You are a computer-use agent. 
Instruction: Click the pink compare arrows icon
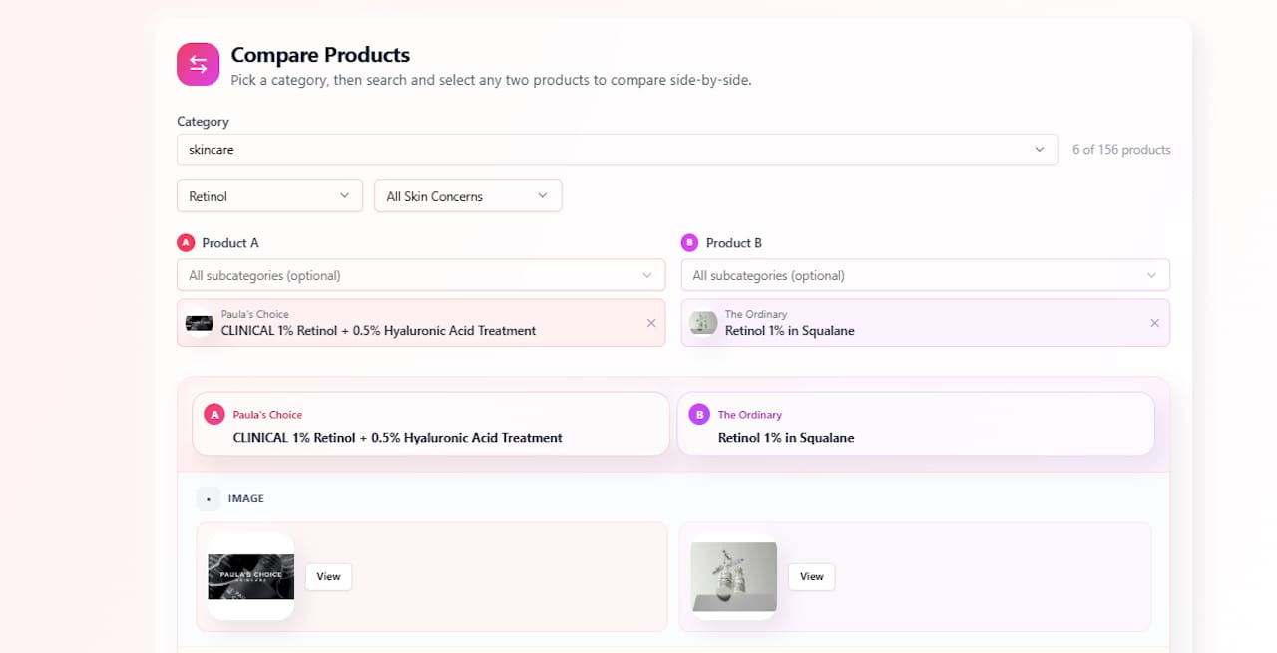point(198,64)
